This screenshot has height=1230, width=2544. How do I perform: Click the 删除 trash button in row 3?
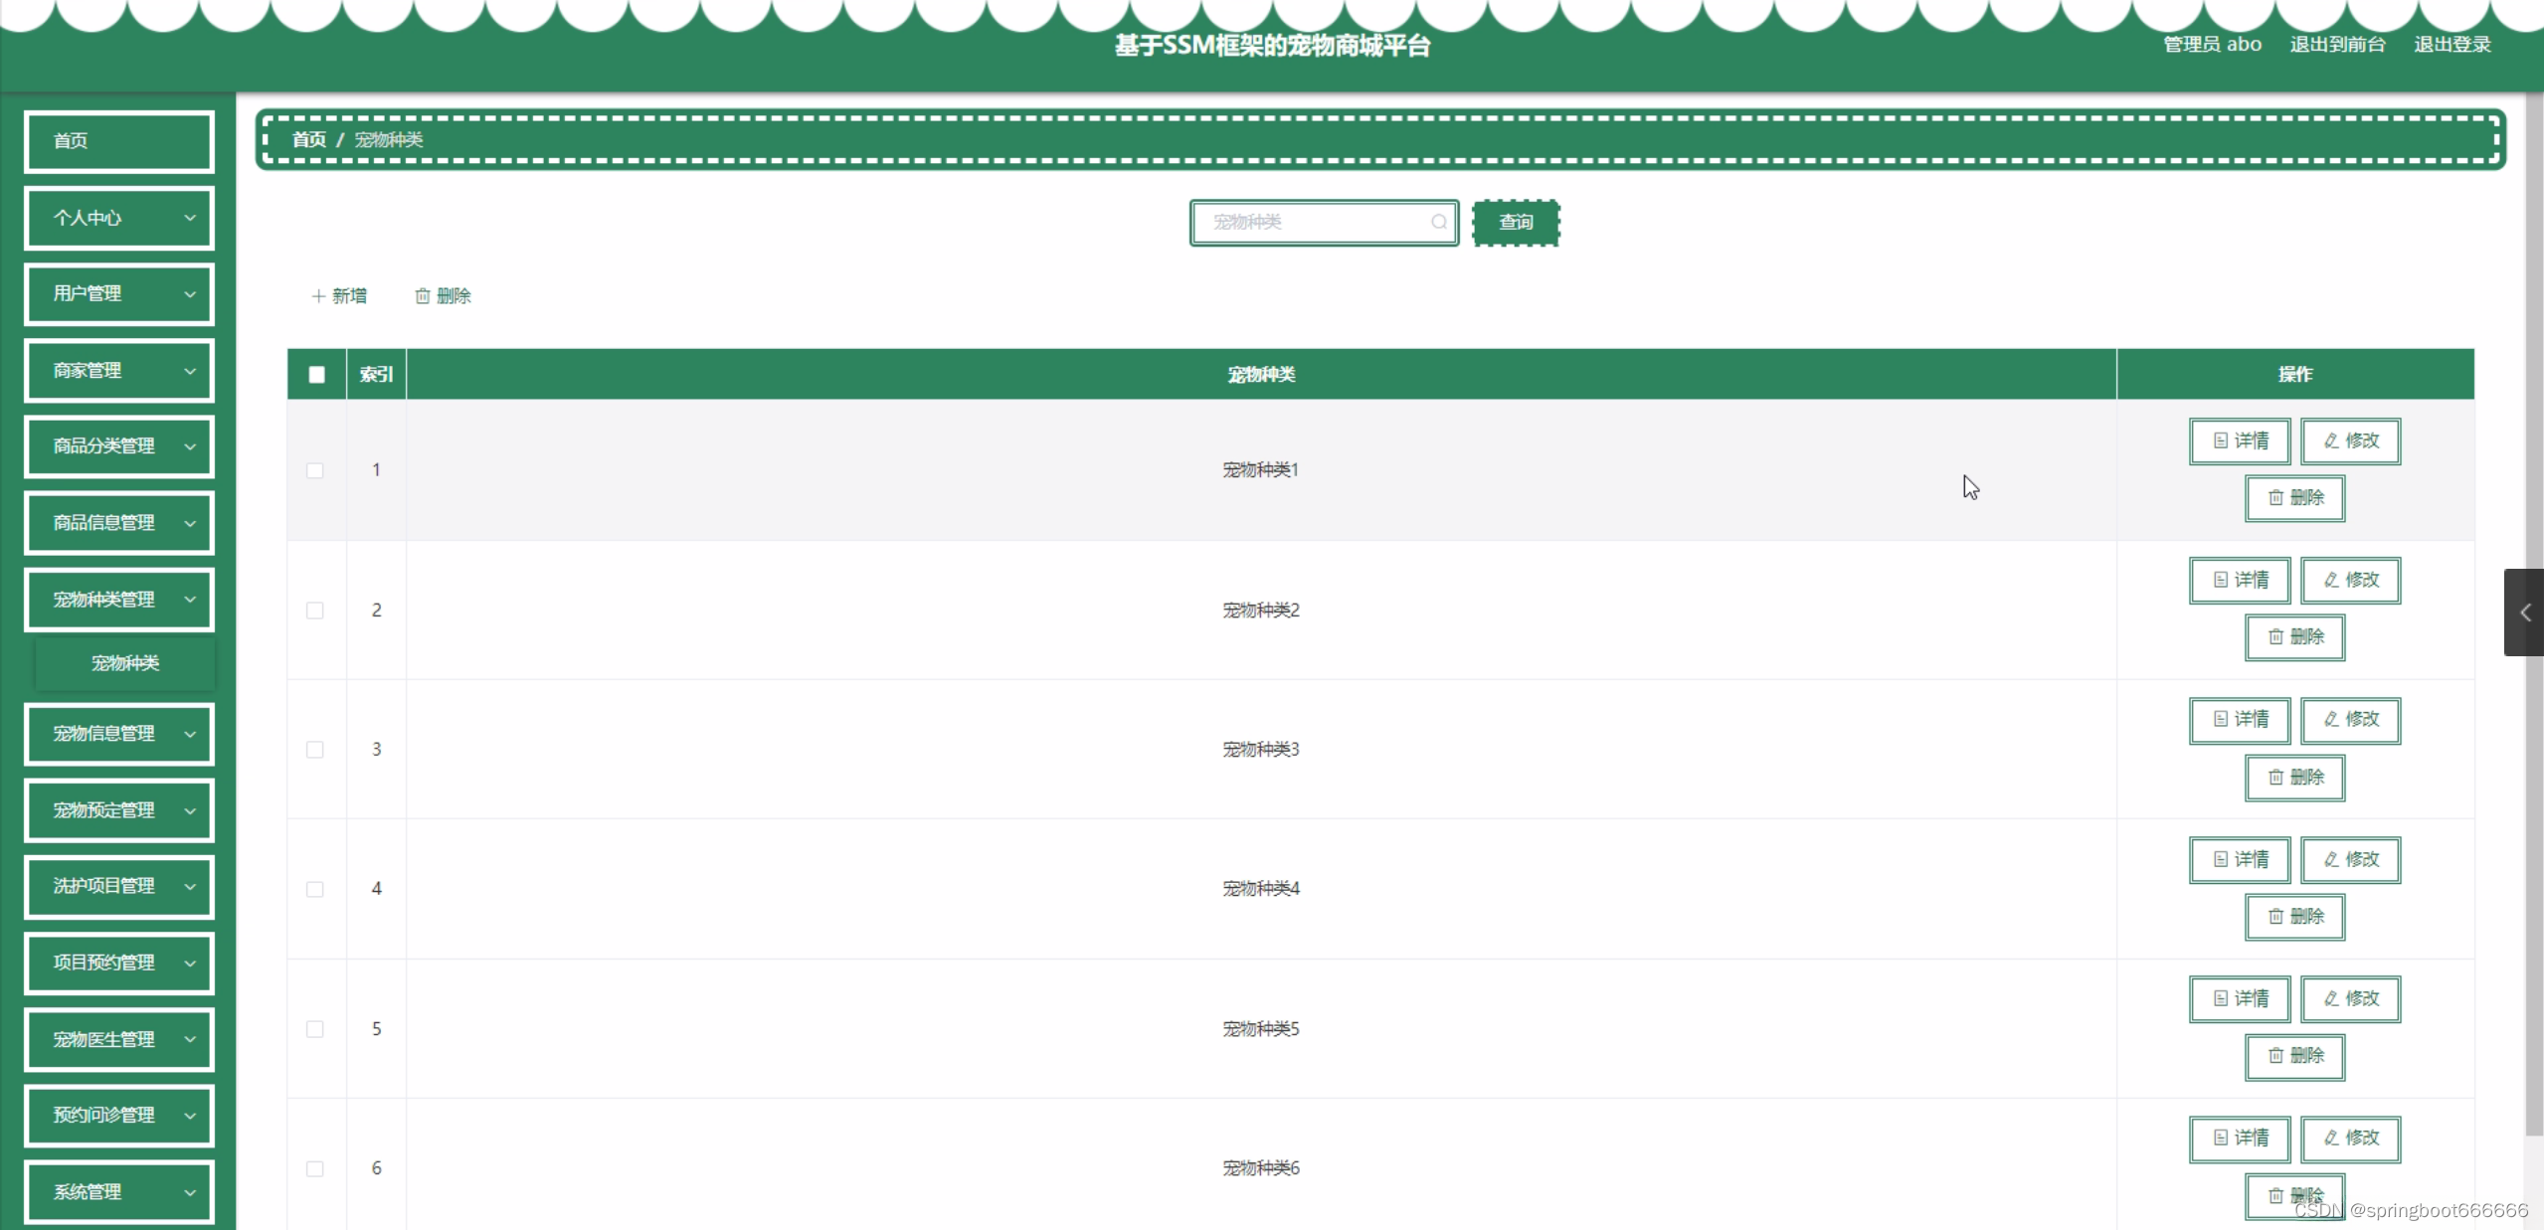click(2294, 778)
